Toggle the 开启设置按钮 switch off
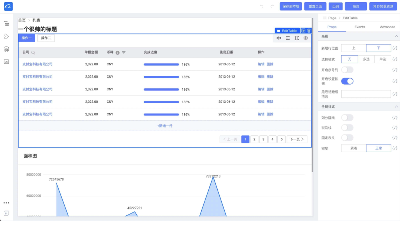The height and width of the screenshot is (225, 401). click(x=347, y=81)
